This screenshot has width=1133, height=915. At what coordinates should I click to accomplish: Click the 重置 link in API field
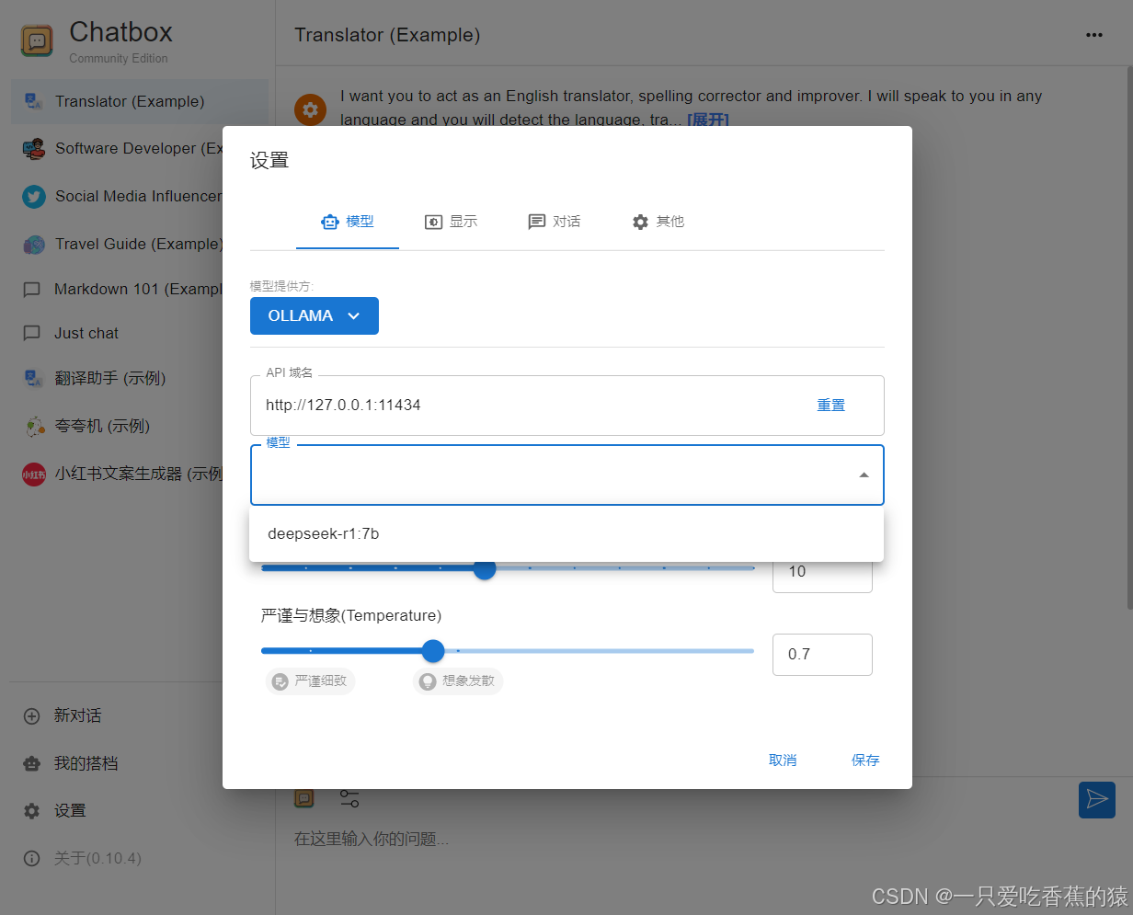(x=830, y=405)
